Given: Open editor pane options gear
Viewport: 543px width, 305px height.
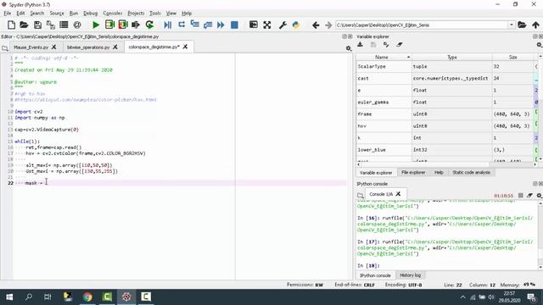Looking at the screenshot, I should (x=349, y=48).
